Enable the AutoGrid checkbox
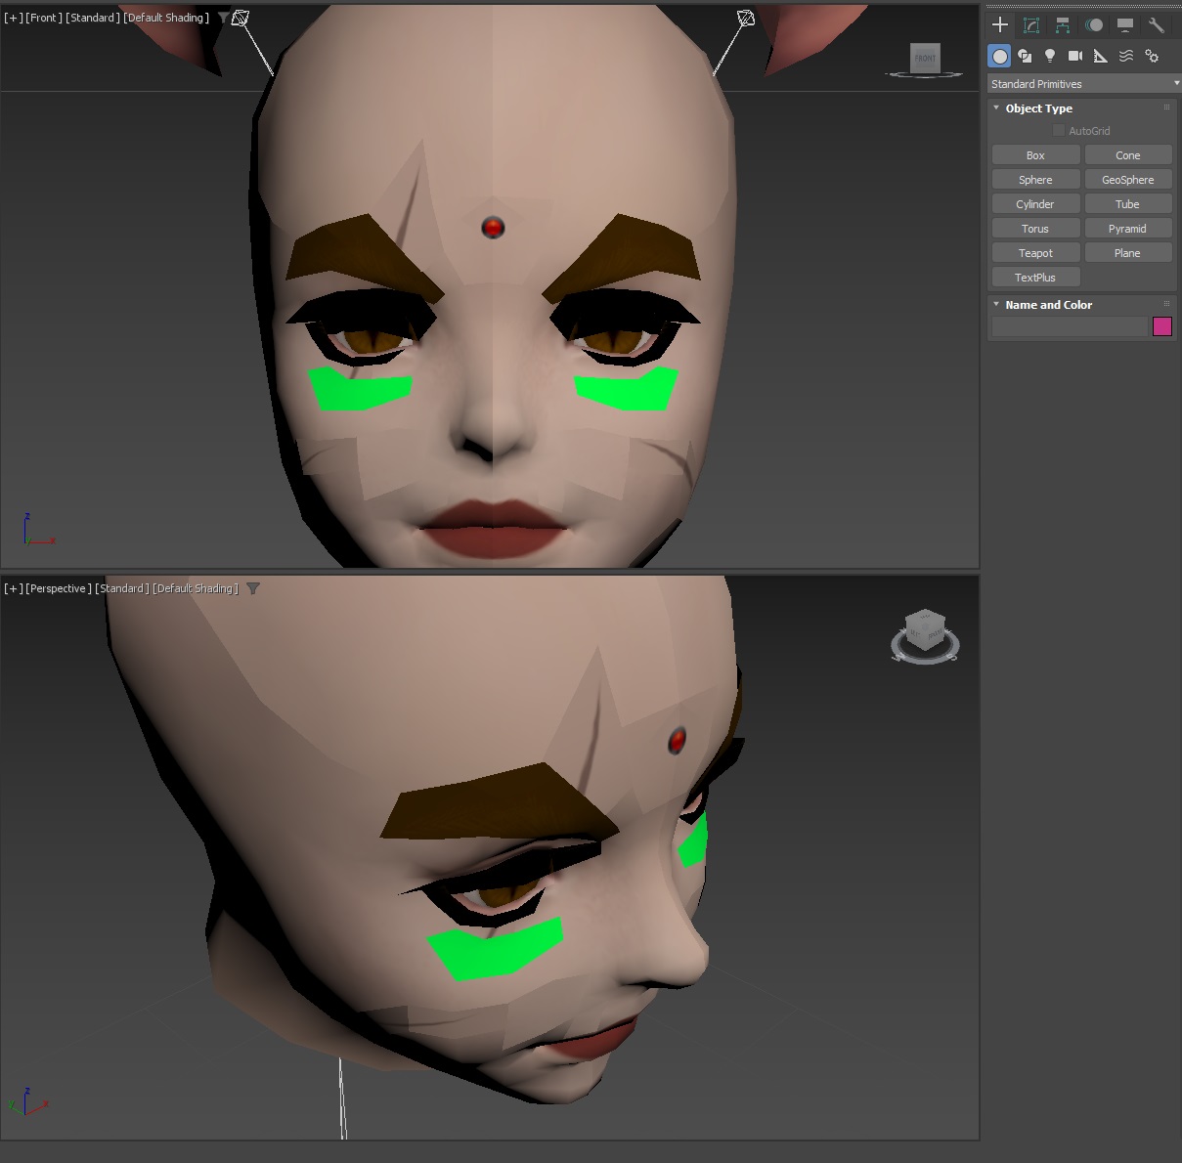Image resolution: width=1182 pixels, height=1163 pixels. click(1059, 130)
